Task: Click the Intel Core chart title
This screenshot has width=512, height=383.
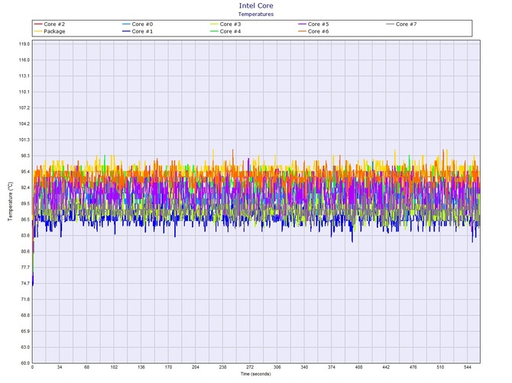Action: [255, 5]
